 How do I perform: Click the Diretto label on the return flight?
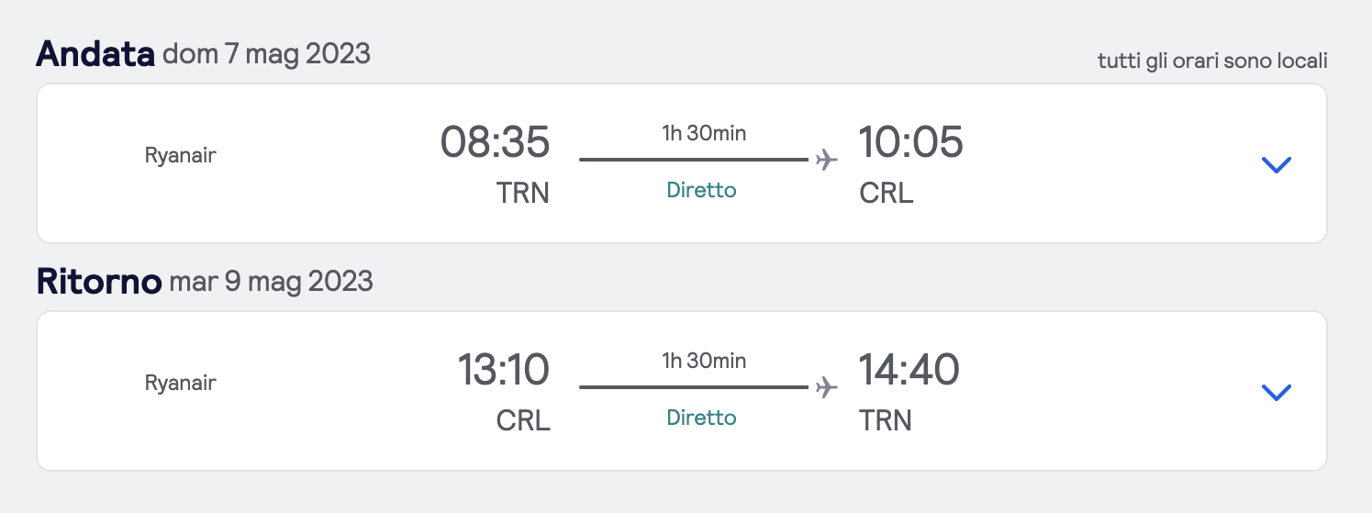coord(701,418)
